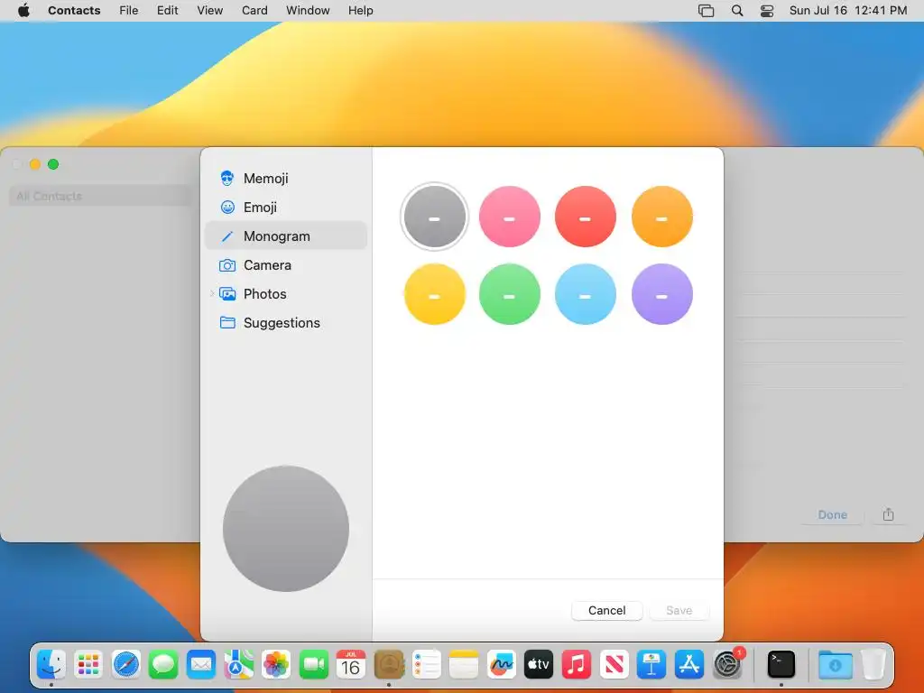This screenshot has height=693, width=924.
Task: Open News from the Dock
Action: (x=614, y=665)
